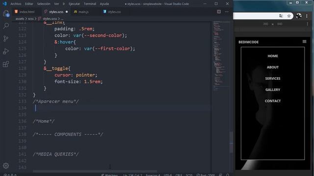Open the Explorer view in activity bar
The width and height of the screenshot is (314, 176).
[x=6, y=14]
